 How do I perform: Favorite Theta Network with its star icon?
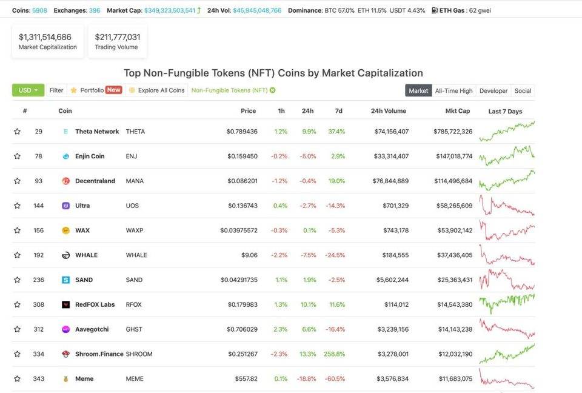pyautogui.click(x=17, y=132)
